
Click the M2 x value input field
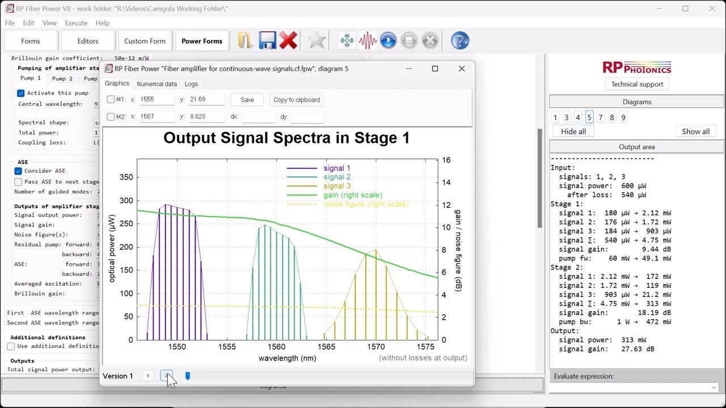(157, 117)
